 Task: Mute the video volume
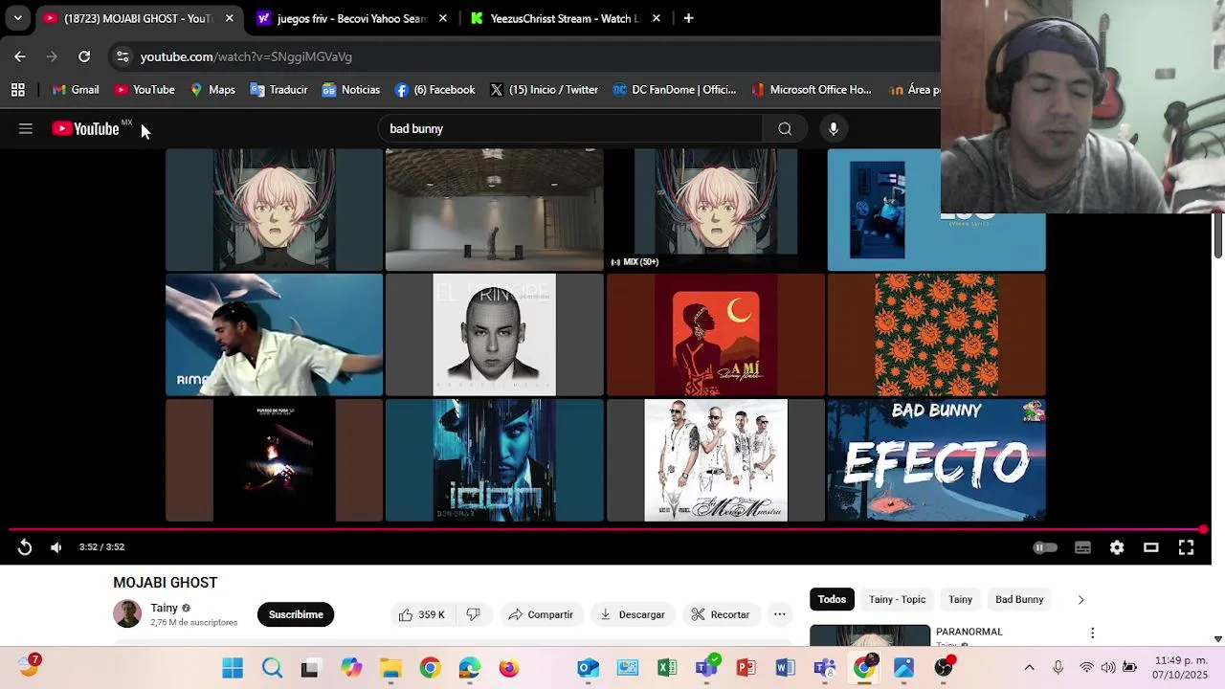tap(56, 547)
